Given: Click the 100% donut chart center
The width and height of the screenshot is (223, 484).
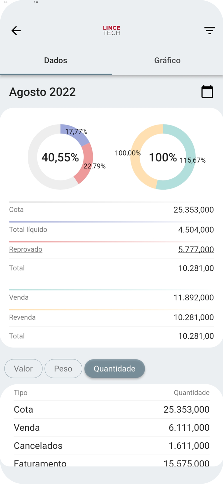Looking at the screenshot, I should (x=163, y=157).
